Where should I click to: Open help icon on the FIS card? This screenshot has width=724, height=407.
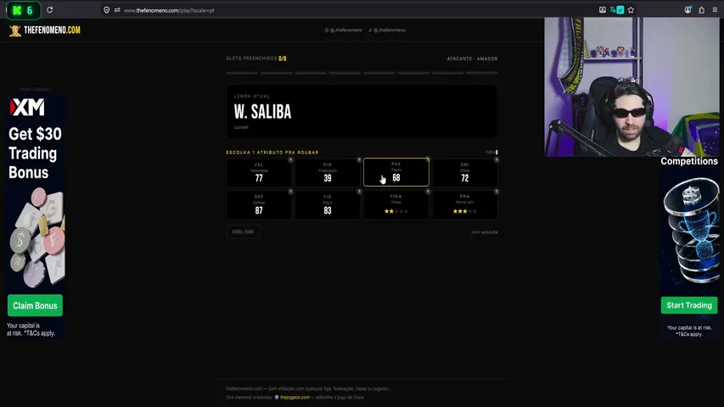(359, 192)
